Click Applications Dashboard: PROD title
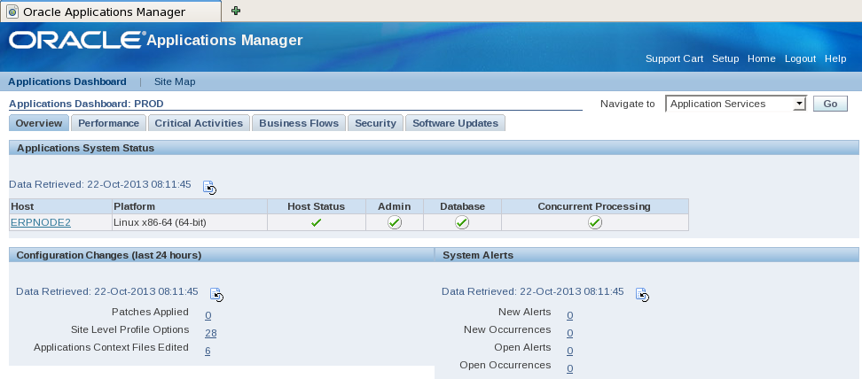 click(86, 104)
